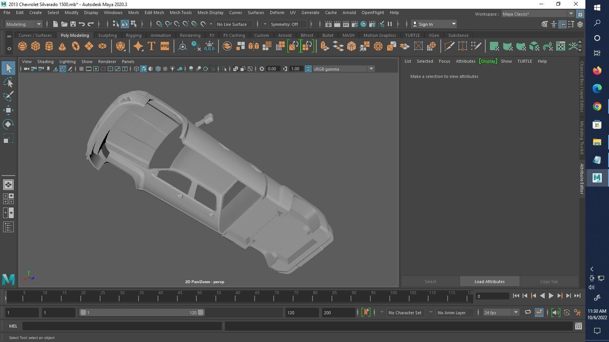Open the 24 fps frame rate dropdown
This screenshot has width=609, height=342.
(x=501, y=312)
